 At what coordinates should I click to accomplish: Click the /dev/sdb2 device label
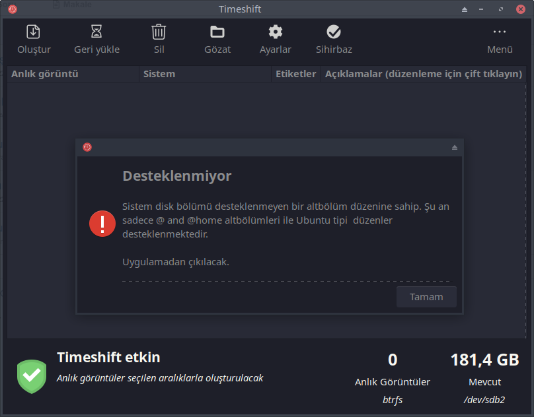pos(484,400)
